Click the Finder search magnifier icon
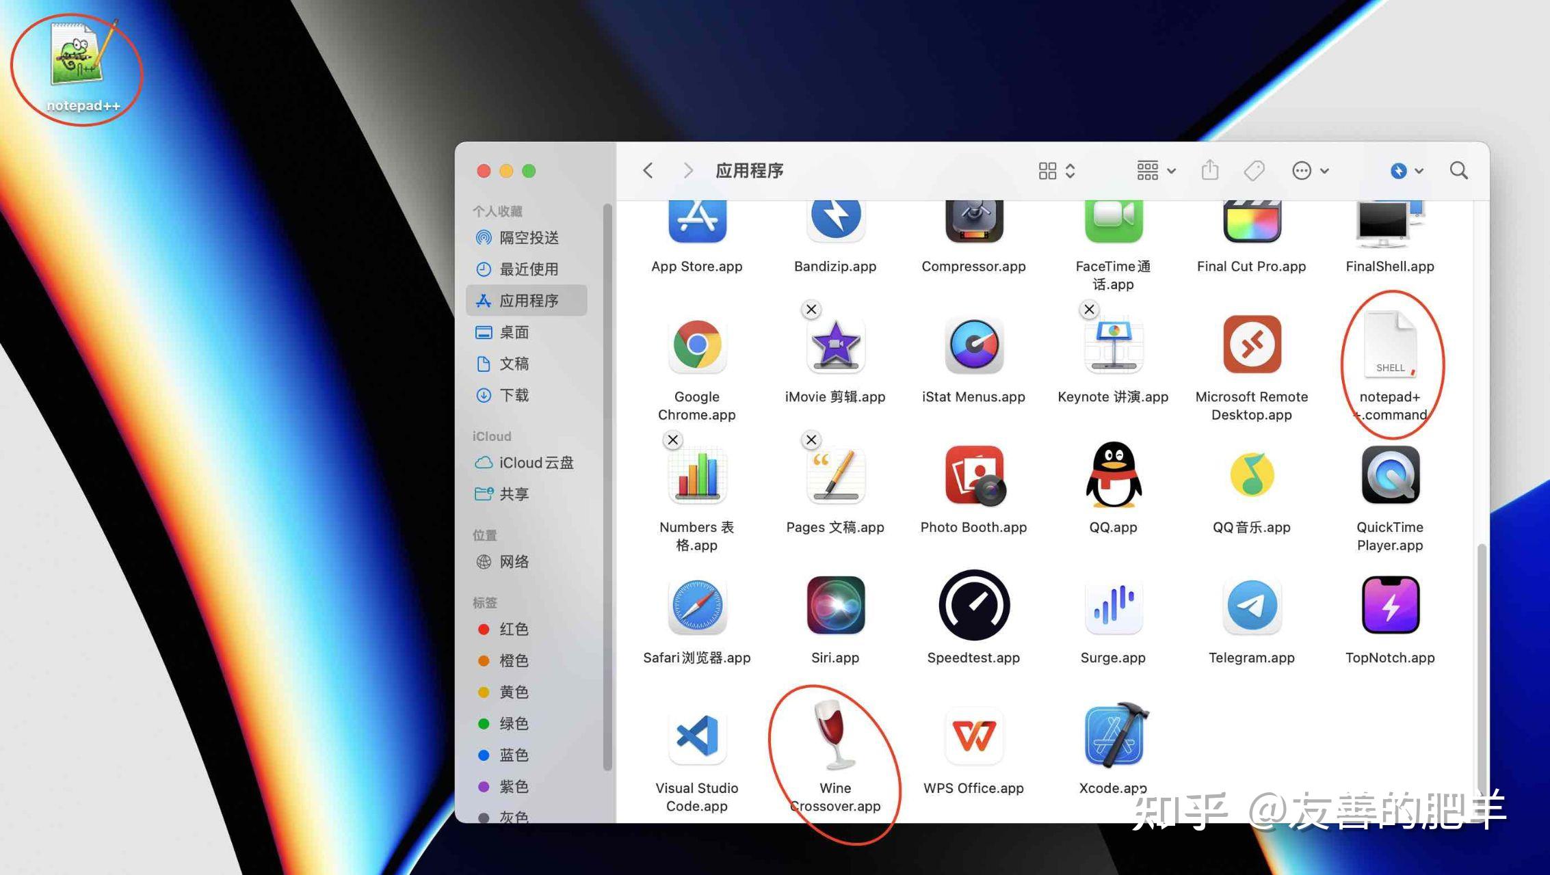 point(1458,170)
